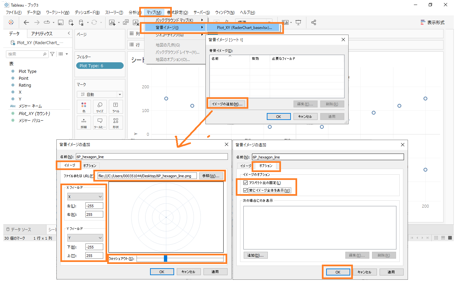Open the マップ(M) menu

click(x=154, y=13)
